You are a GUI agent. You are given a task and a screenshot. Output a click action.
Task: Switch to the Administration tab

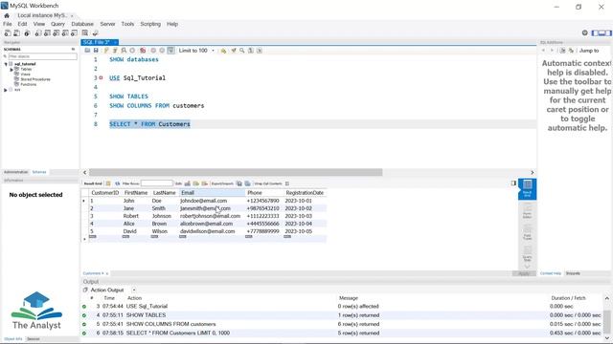[15, 172]
